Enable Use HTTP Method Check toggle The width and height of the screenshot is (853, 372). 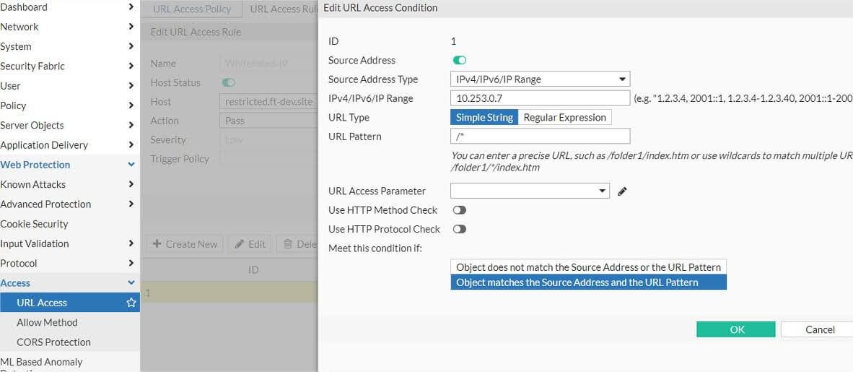[460, 210]
